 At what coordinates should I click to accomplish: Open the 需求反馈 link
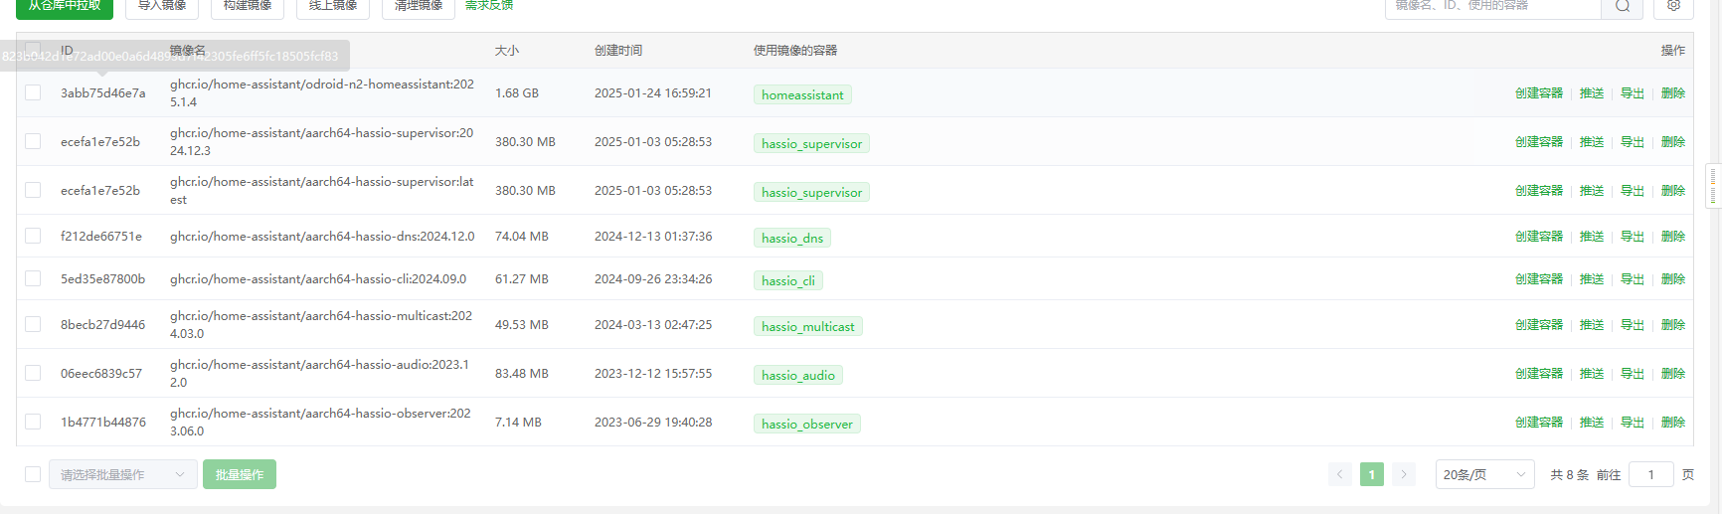pos(489,6)
